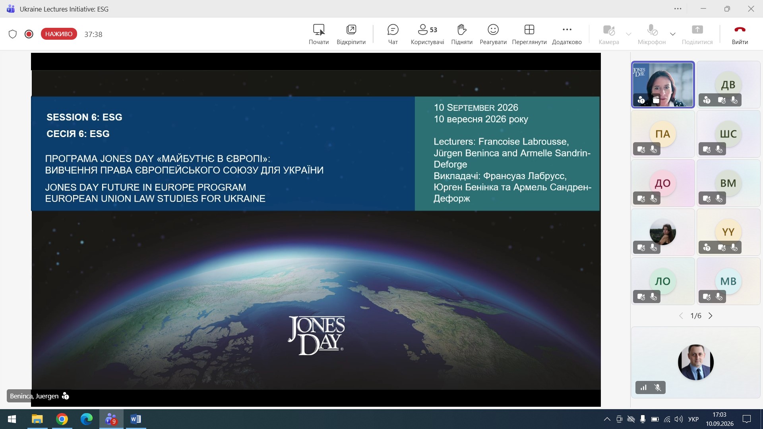Click the ЛО participant avatar
Viewport: 763px width, 429px height.
point(662,281)
